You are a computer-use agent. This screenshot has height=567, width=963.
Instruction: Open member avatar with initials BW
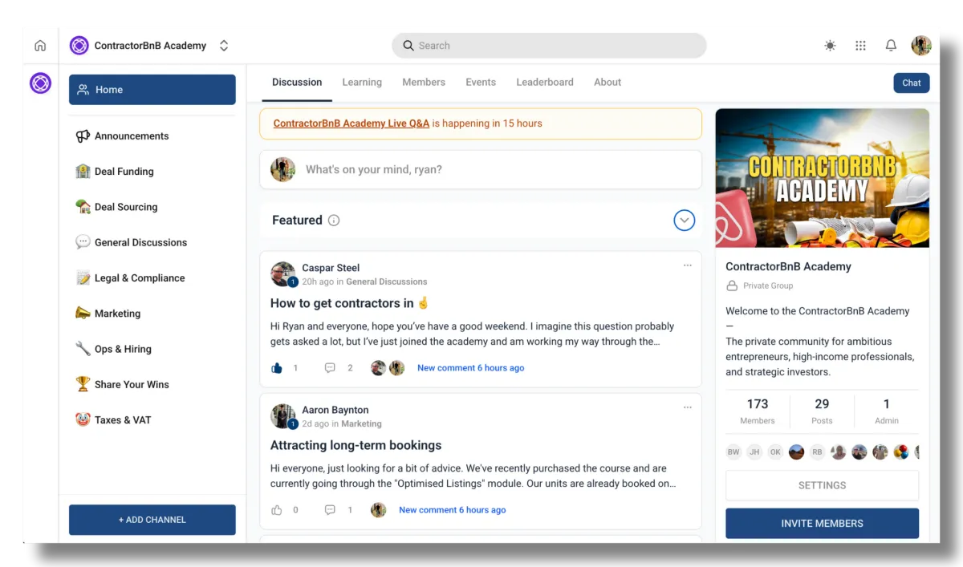click(x=733, y=452)
